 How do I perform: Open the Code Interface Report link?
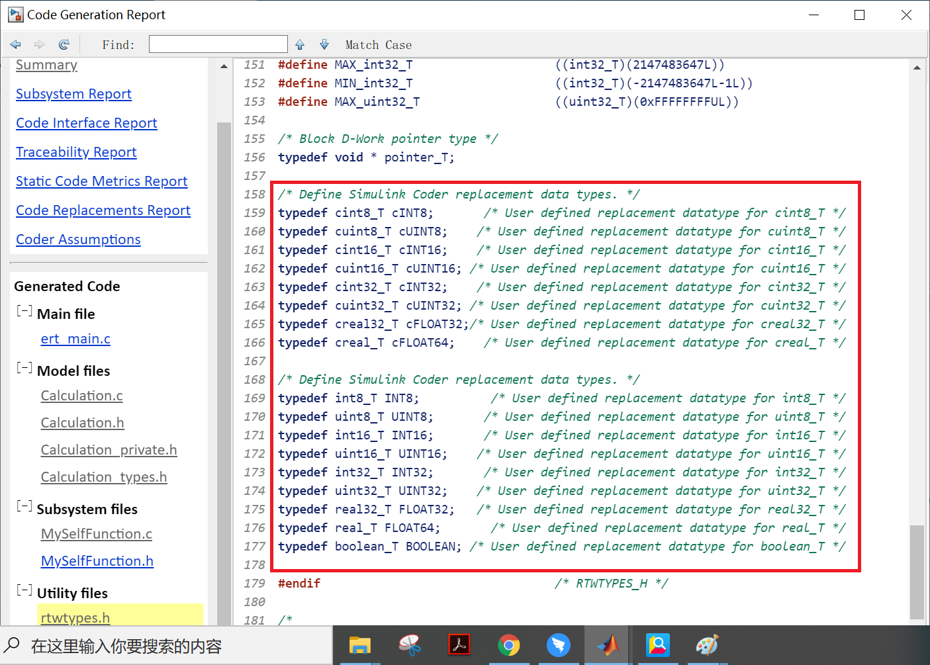(x=87, y=123)
